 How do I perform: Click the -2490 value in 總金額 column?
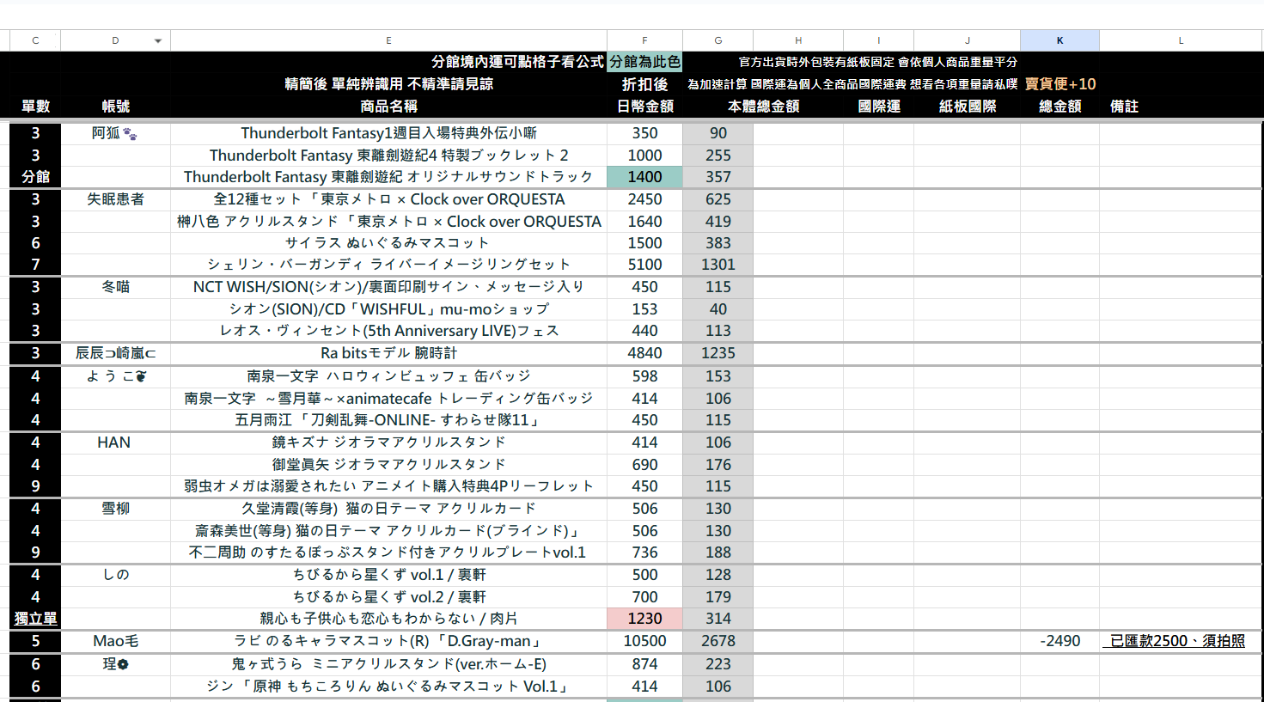pos(1059,641)
